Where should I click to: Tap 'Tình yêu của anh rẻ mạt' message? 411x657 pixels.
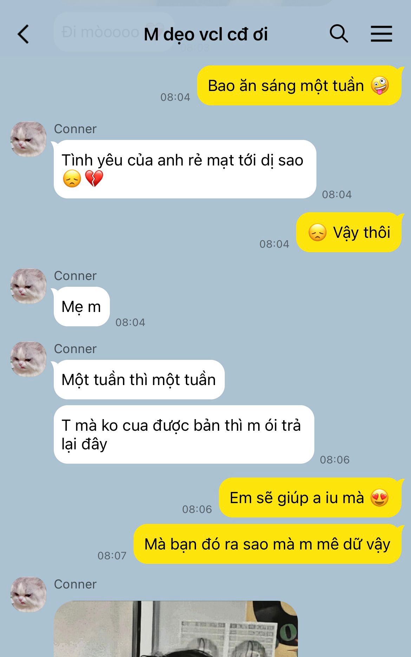[185, 169]
